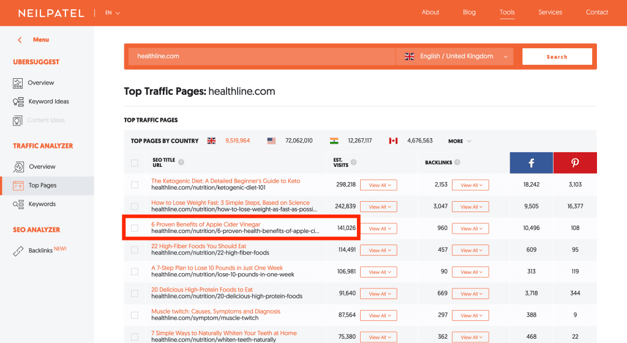Select Top Pages in the sidebar

point(47,186)
